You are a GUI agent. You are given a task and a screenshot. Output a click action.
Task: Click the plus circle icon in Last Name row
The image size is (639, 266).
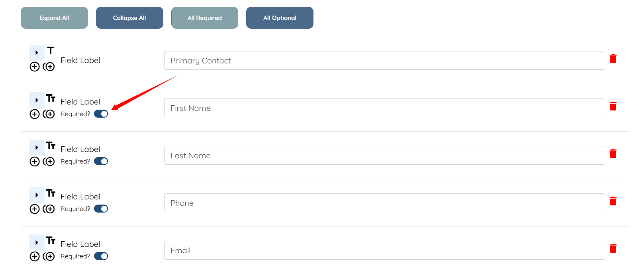[x=35, y=162]
